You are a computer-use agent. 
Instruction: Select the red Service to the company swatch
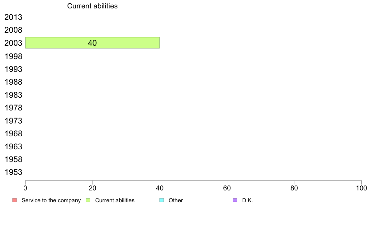(x=15, y=200)
